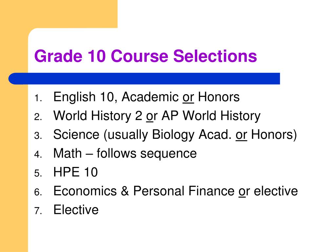336x252 pixels.
Task: Click underlined 'or' before Honors) in Science
Action: [241, 135]
